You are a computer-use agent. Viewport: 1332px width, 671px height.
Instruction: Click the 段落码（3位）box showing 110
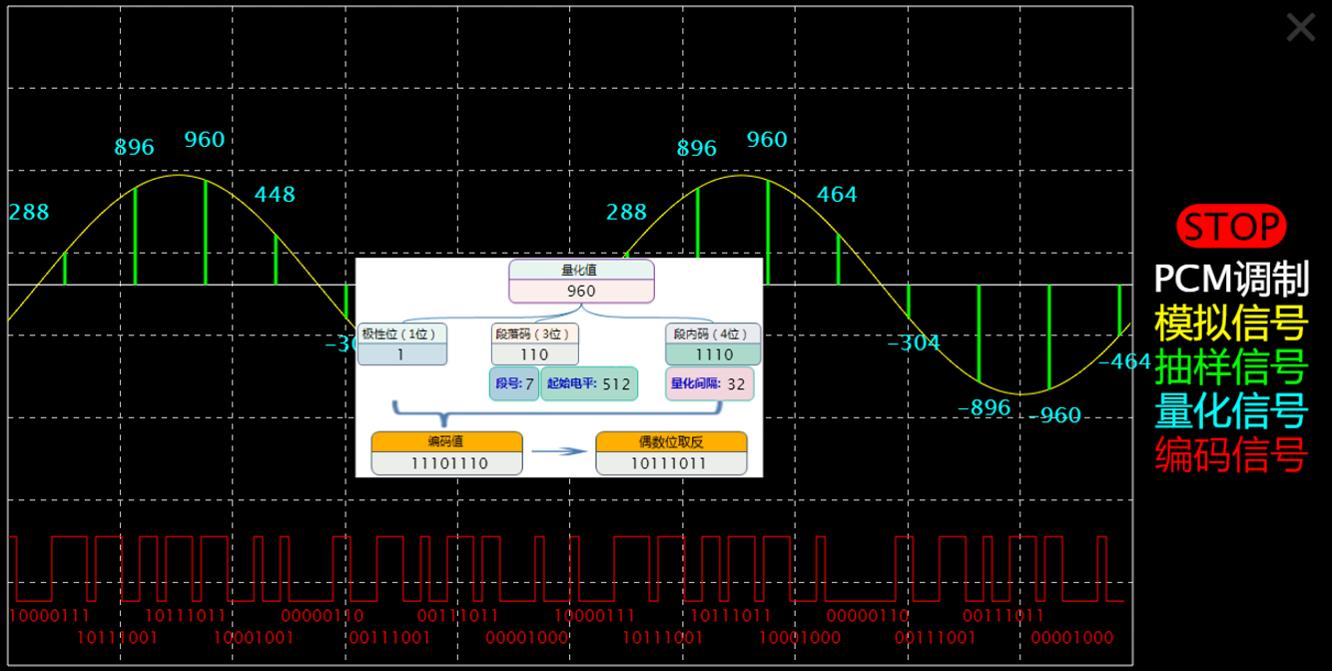(534, 343)
